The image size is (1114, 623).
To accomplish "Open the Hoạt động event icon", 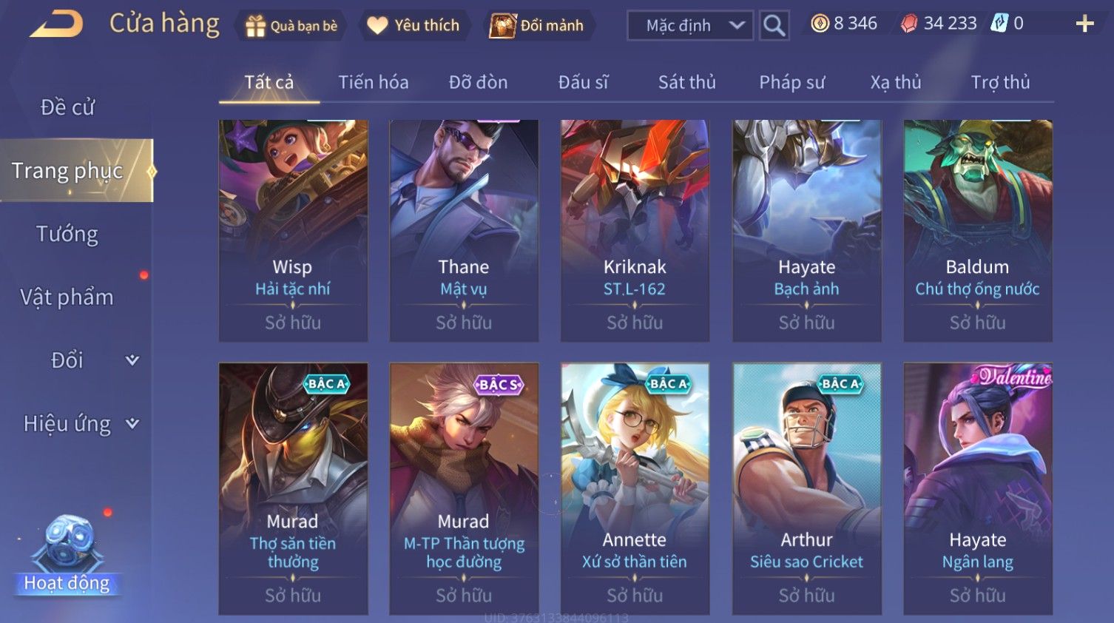I will point(67,555).
